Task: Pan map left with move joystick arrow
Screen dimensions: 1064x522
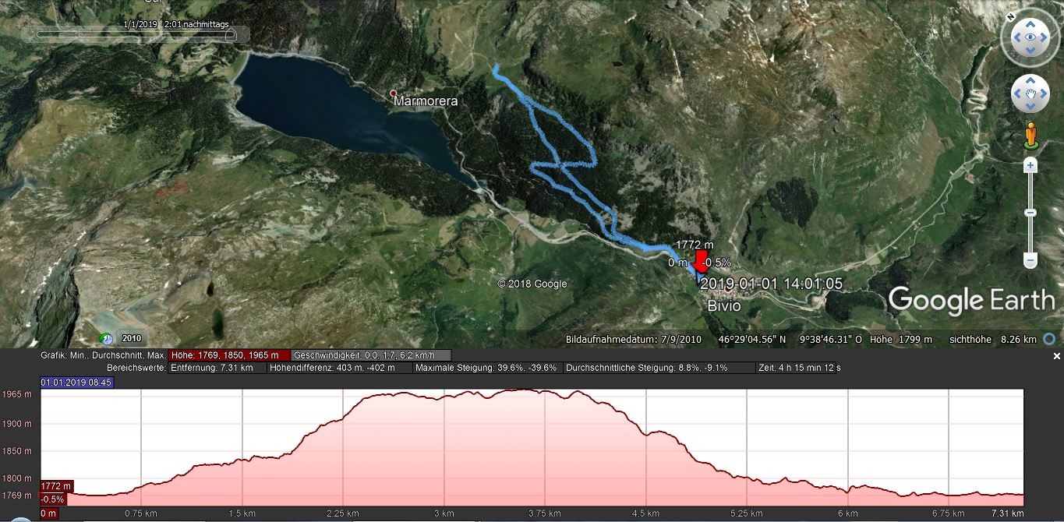Action: coord(1017,94)
